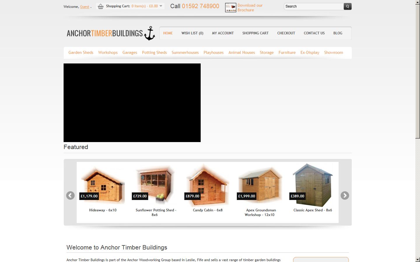The height and width of the screenshot is (262, 420).
Task: Expand the Shopping Cart dropdown arrow
Action: coord(161,6)
